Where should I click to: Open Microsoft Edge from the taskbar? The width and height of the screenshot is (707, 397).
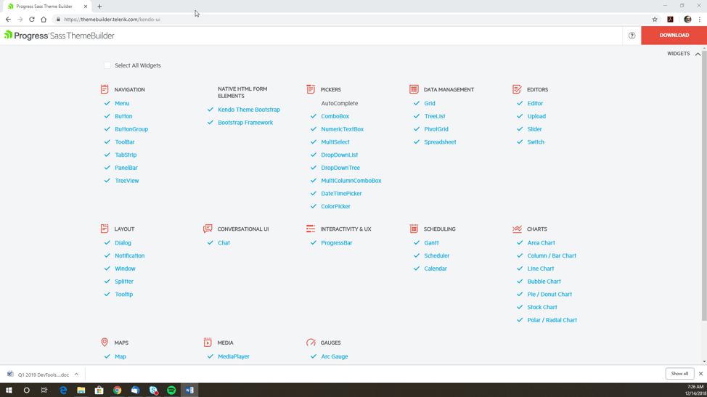coord(63,390)
